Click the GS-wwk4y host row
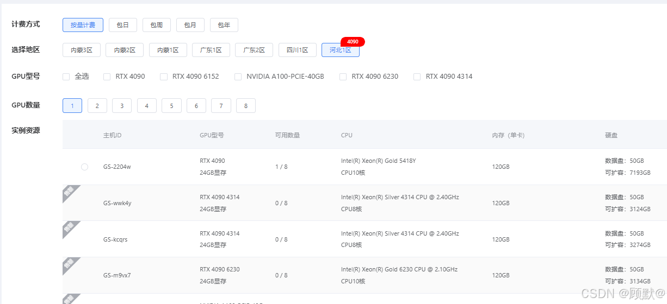Screen dimensions: 667x304 [x=117, y=203]
